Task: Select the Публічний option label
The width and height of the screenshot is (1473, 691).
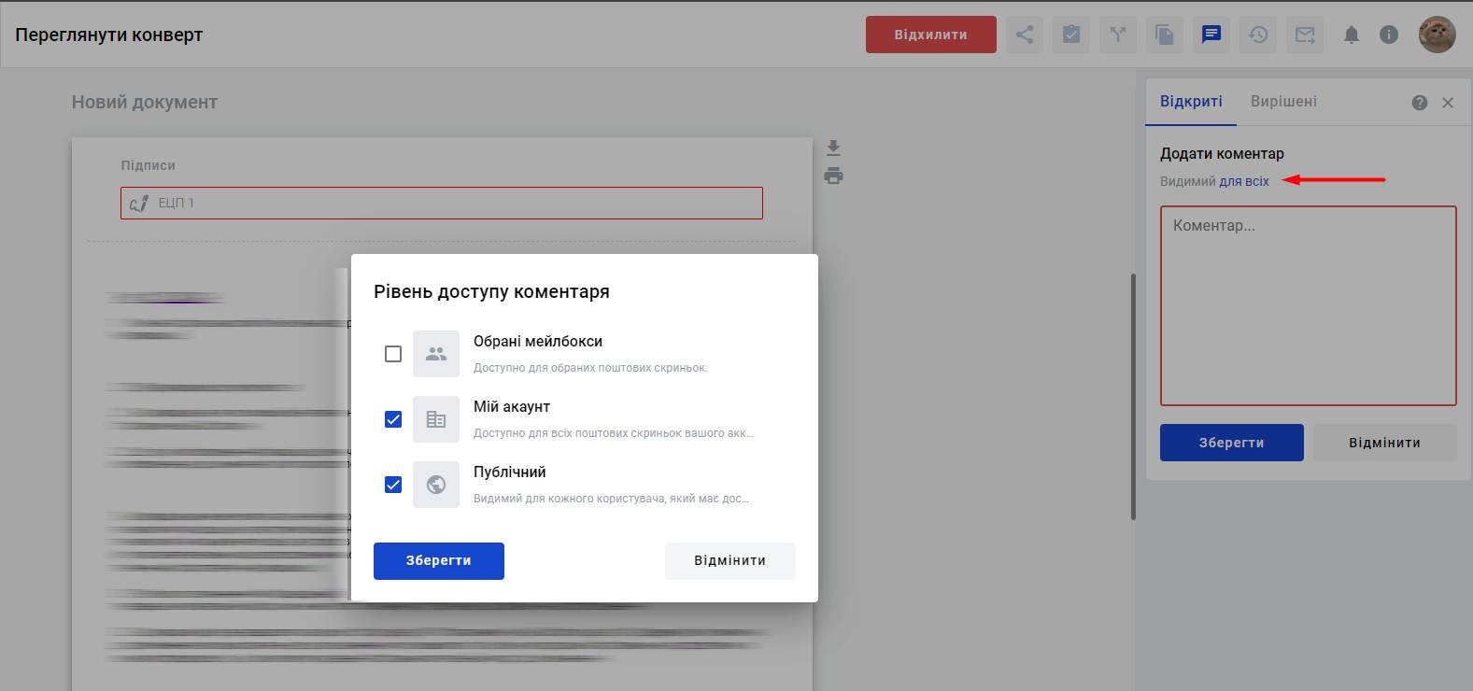Action: click(x=510, y=472)
